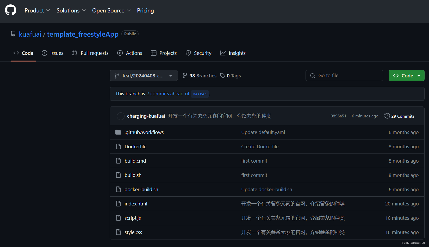Open the first commit message on build.cmd row
Screen dimensions: 429x247
point(254,161)
